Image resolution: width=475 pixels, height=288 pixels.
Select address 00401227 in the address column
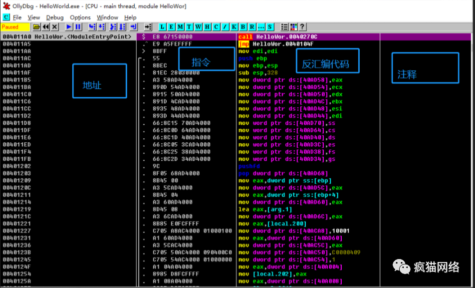16,231
